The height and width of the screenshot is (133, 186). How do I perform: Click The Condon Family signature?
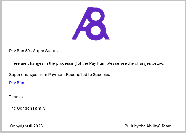27,108
